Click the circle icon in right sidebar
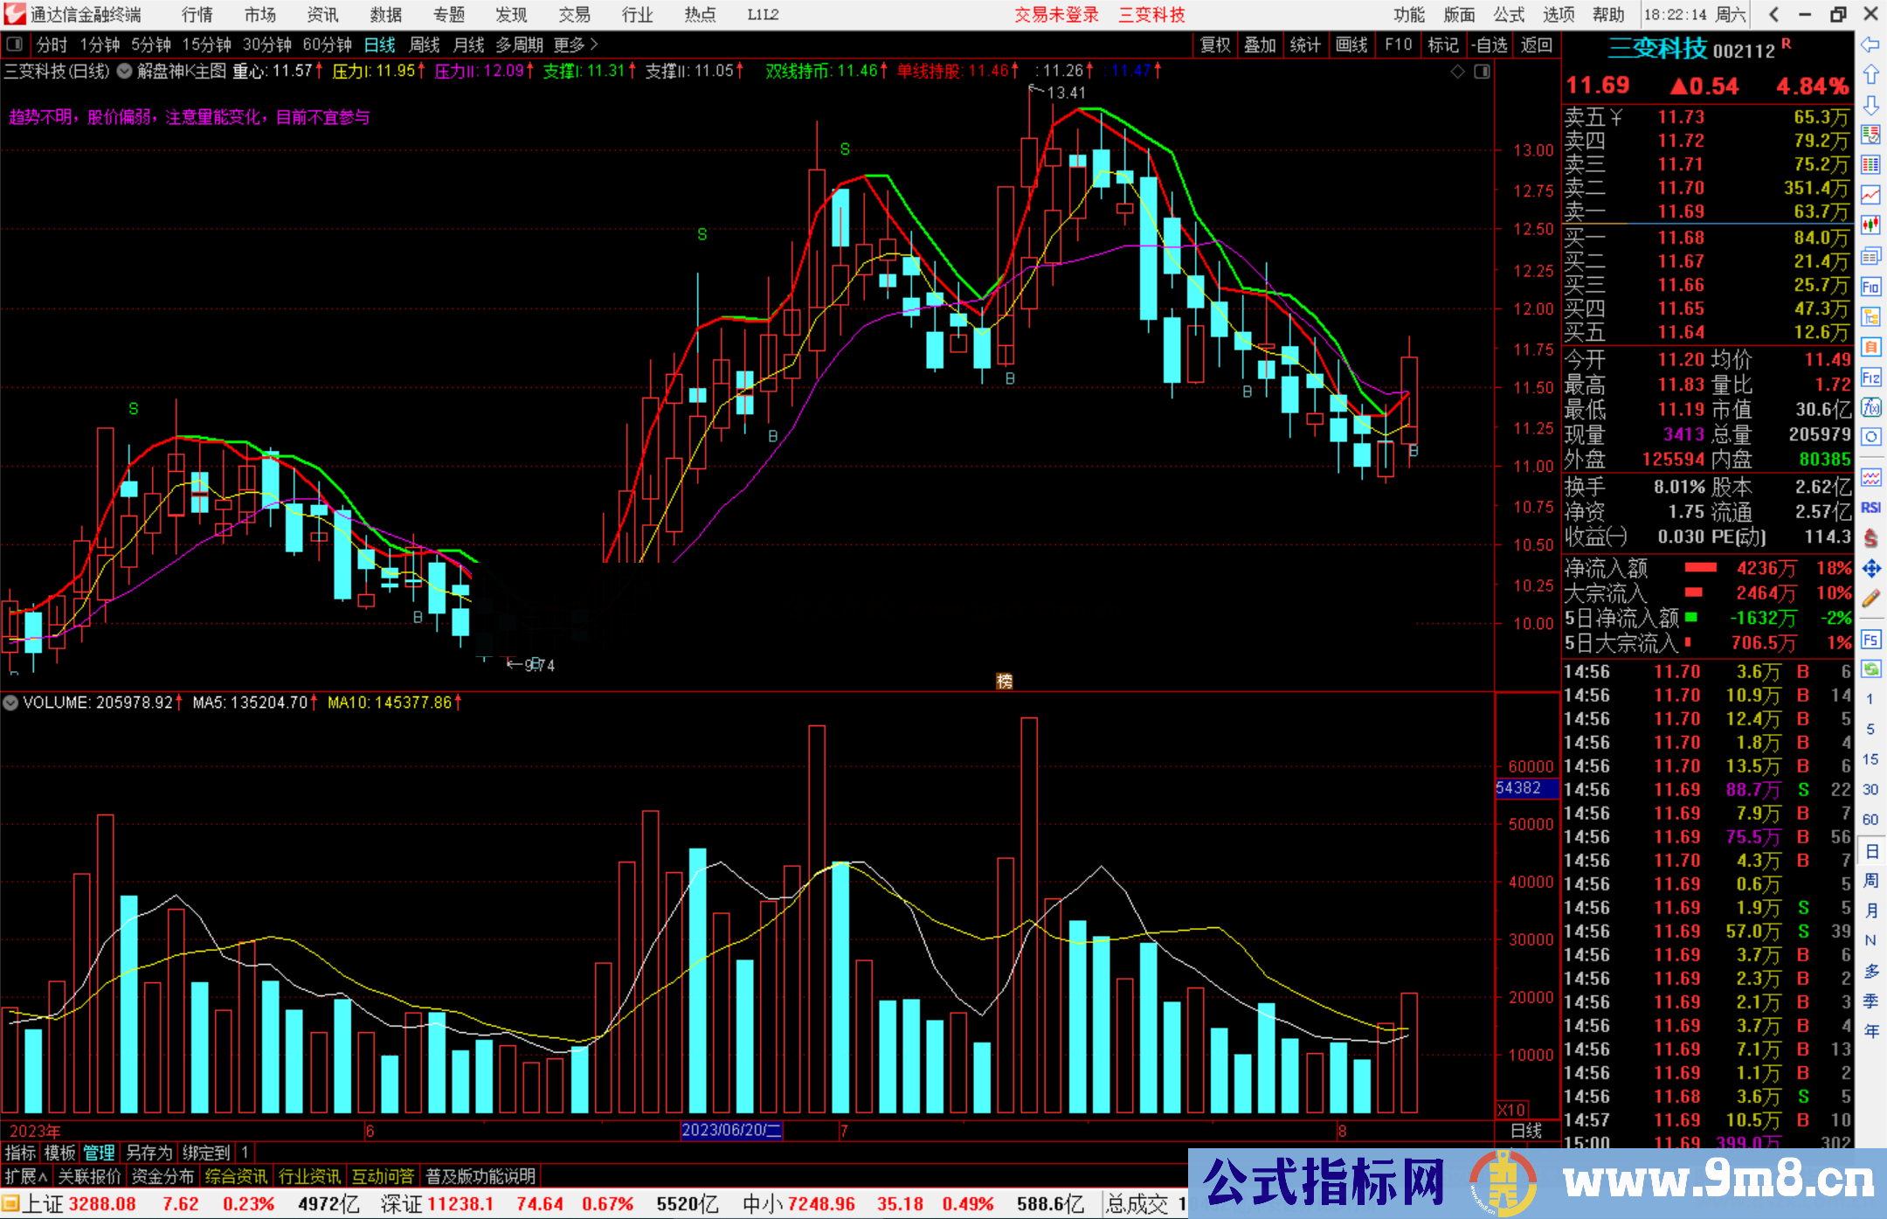Viewport: 1887px width, 1219px height. pyautogui.click(x=1870, y=437)
